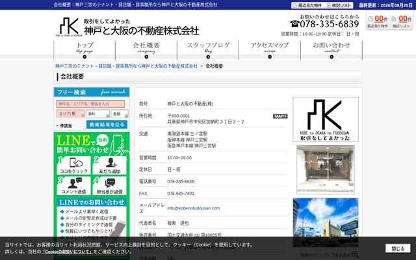Open the Cookieの取扱いについて link
This screenshot has height=260, width=416.
coord(67,252)
